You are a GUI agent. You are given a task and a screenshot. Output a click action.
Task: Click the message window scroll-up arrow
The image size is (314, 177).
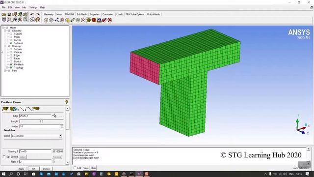pos(309,149)
